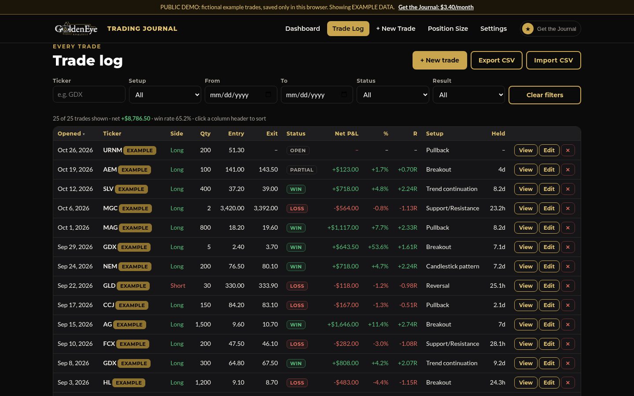Sort table by Ticker column header
The width and height of the screenshot is (634, 396).
(x=112, y=133)
